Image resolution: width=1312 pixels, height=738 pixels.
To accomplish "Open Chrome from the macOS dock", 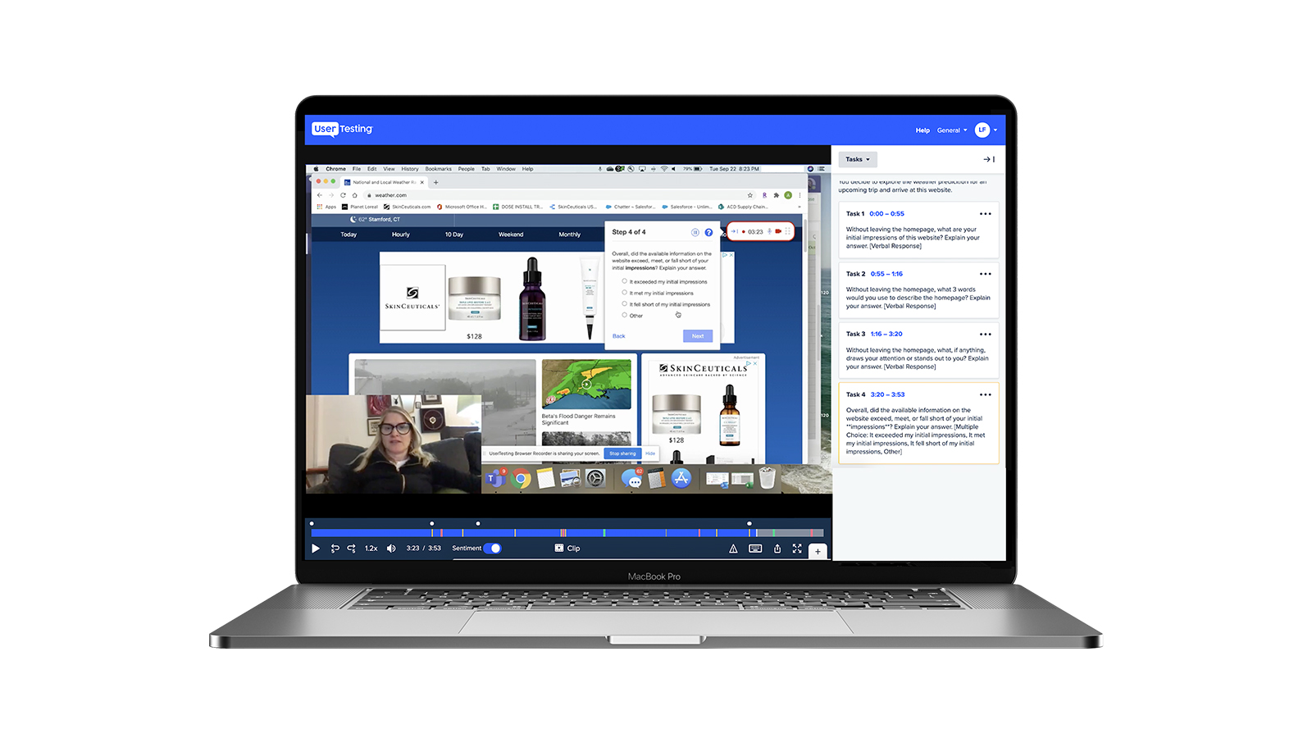I will click(521, 478).
